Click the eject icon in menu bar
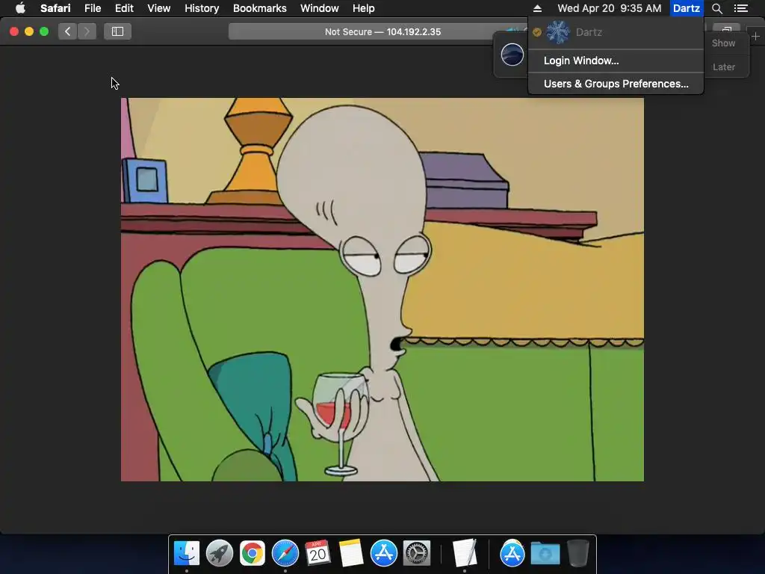Viewport: 765px width, 574px height. [x=537, y=8]
